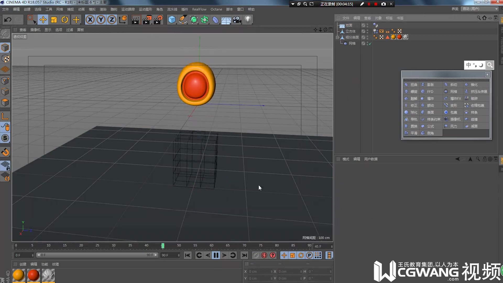Open the 运动图形 menu

(x=145, y=9)
